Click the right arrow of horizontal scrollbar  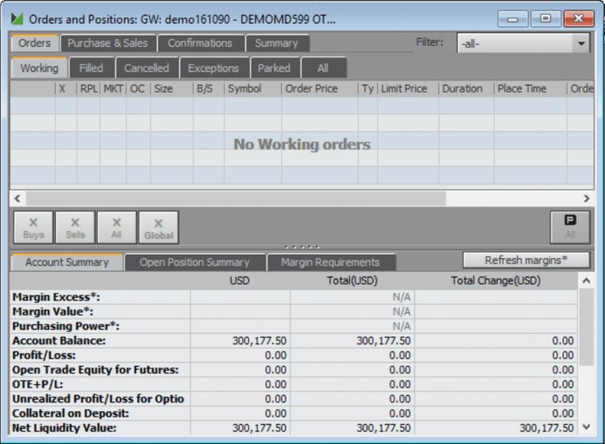[x=586, y=198]
